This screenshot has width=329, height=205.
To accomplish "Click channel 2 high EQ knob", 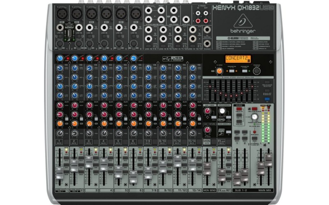I will pyautogui.click(x=75, y=68).
